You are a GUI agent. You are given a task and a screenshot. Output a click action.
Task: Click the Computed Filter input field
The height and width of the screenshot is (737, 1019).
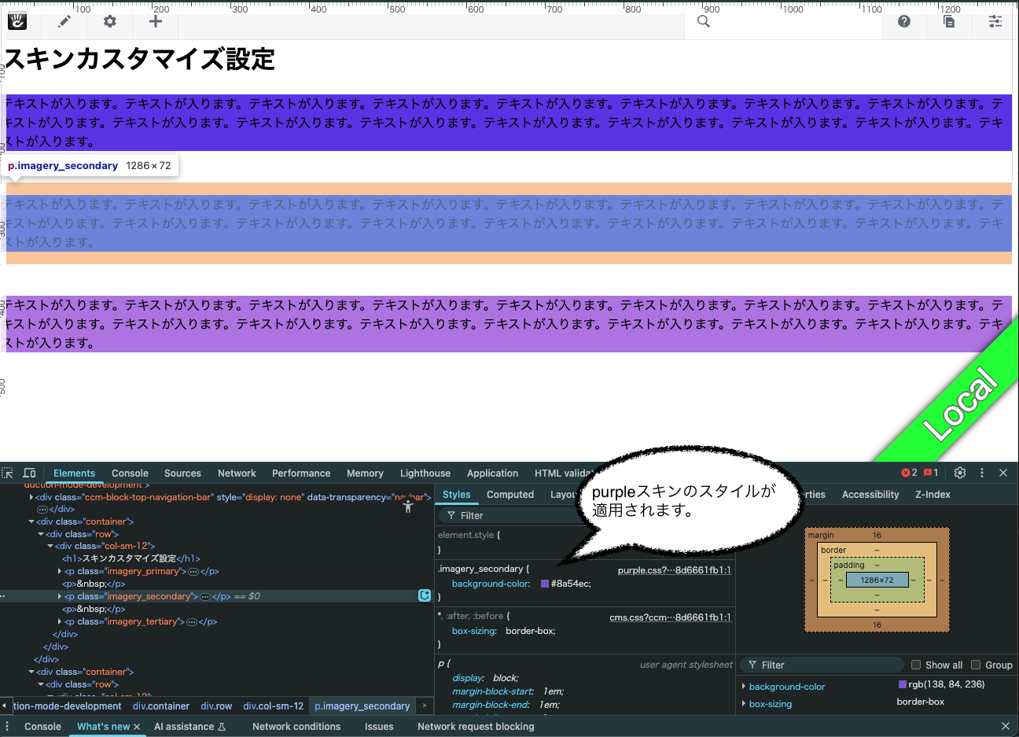pyautogui.click(x=822, y=665)
